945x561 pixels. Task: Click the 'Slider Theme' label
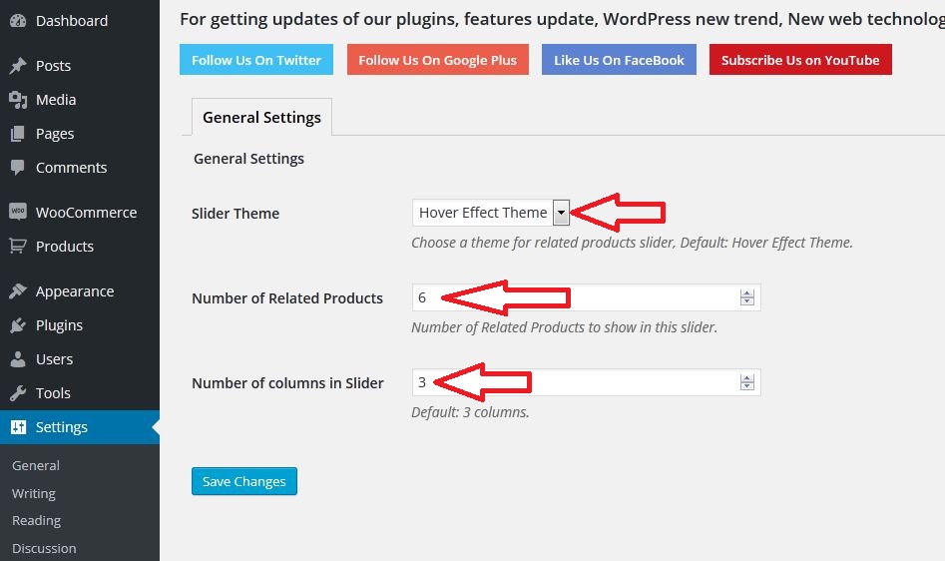[x=236, y=214]
